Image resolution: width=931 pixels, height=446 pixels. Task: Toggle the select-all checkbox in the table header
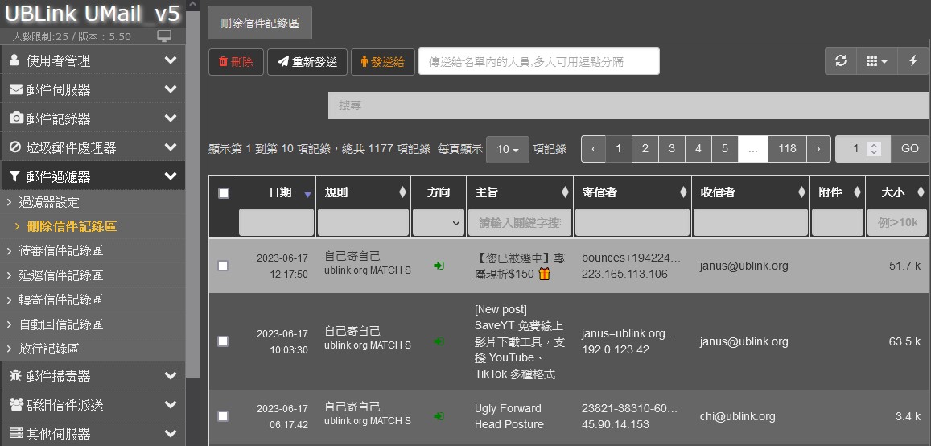(224, 193)
